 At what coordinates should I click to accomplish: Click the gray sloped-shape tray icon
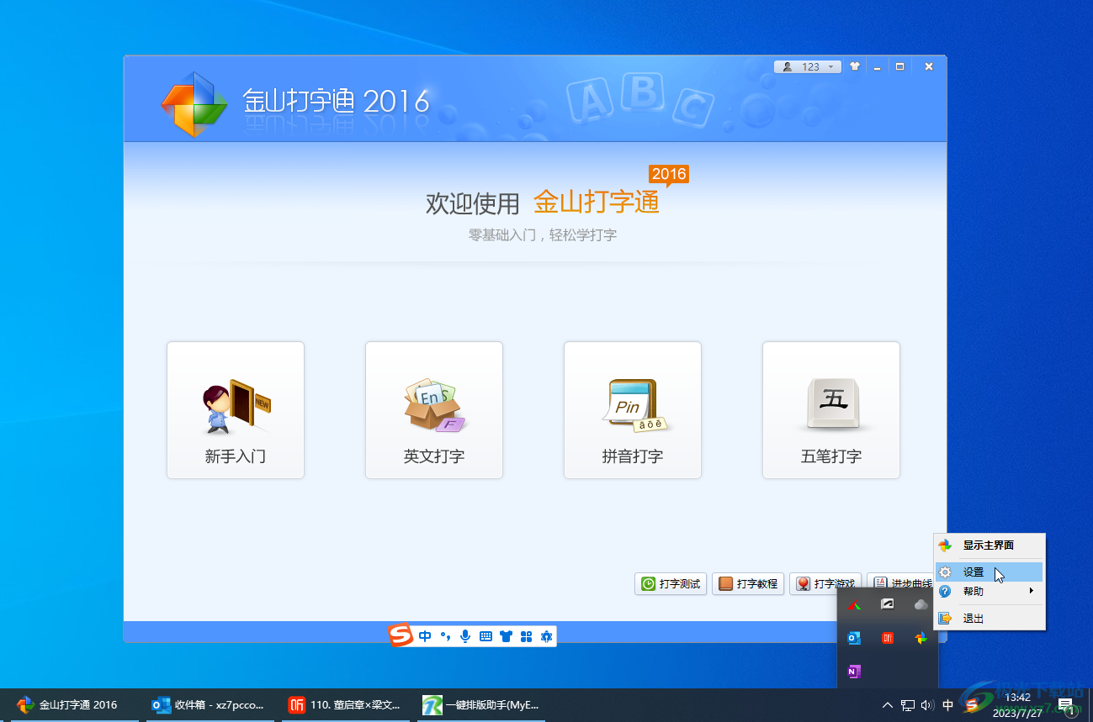[888, 604]
